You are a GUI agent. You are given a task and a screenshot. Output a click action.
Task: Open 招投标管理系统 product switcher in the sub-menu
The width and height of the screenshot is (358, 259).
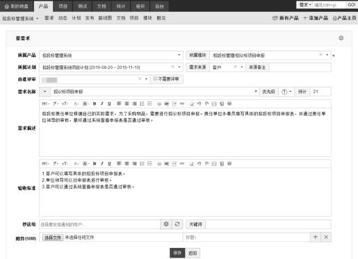[20, 18]
